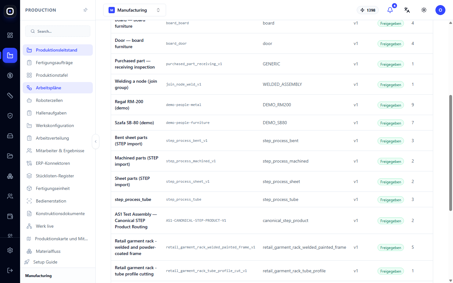The height and width of the screenshot is (283, 453).
Task: Open Materialfluss page
Action: click(58, 251)
